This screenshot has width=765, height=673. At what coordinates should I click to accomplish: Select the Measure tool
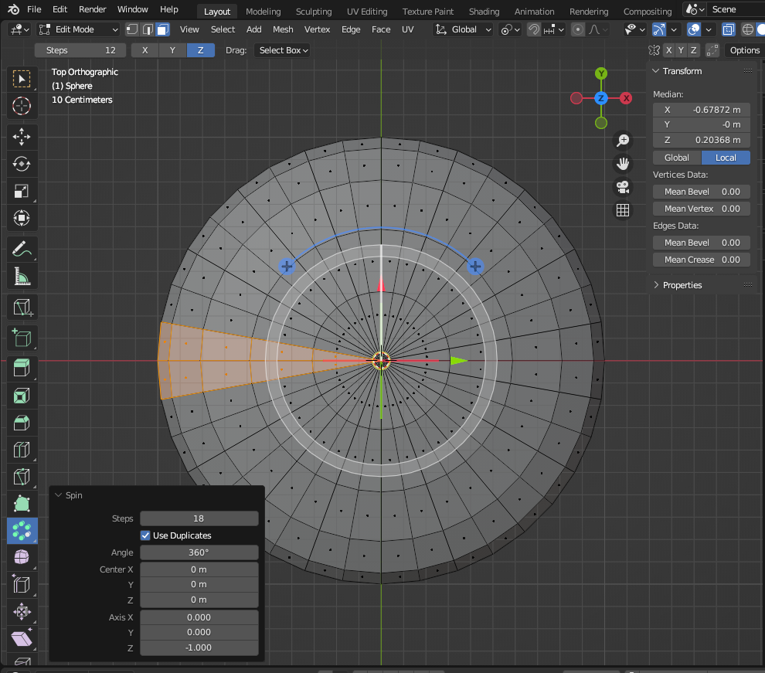point(22,276)
